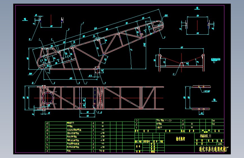
Task: Click the top-right small section view centerline
Action: [x=198, y=25]
